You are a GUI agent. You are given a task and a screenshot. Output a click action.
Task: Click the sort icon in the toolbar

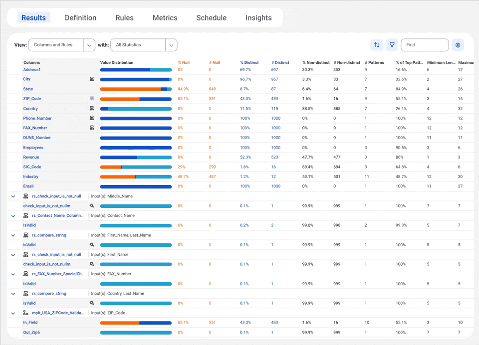(377, 45)
